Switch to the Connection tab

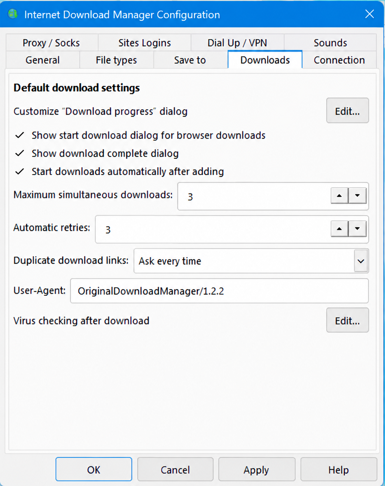[339, 60]
